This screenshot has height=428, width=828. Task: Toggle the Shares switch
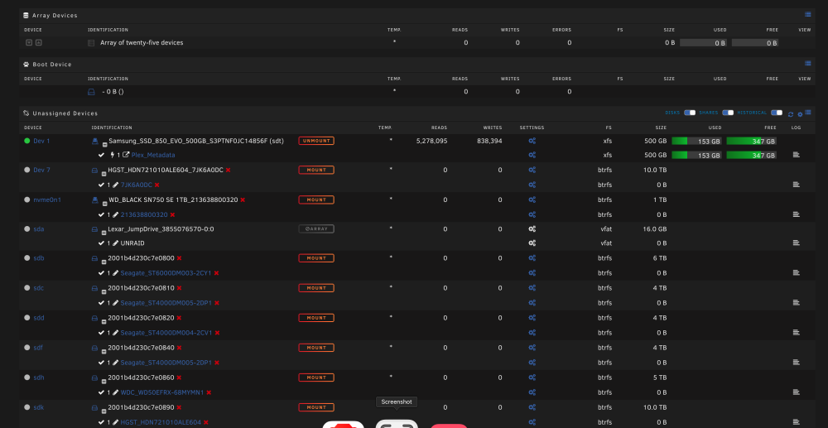728,113
